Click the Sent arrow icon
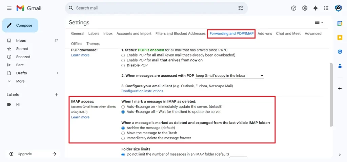This screenshot has width=347, height=162. [x=9, y=65]
